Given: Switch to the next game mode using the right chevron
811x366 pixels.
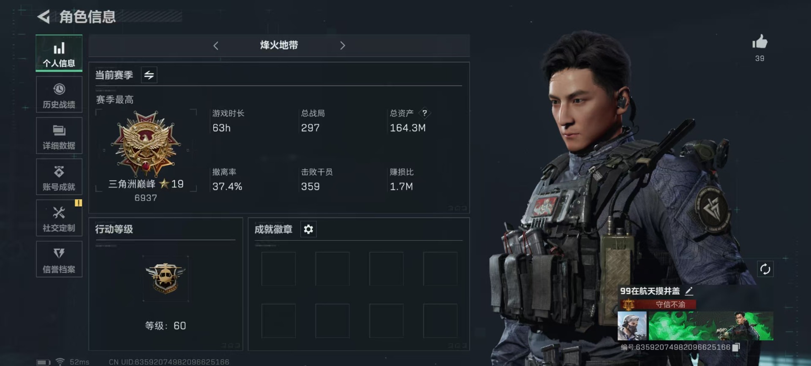Looking at the screenshot, I should coord(342,46).
